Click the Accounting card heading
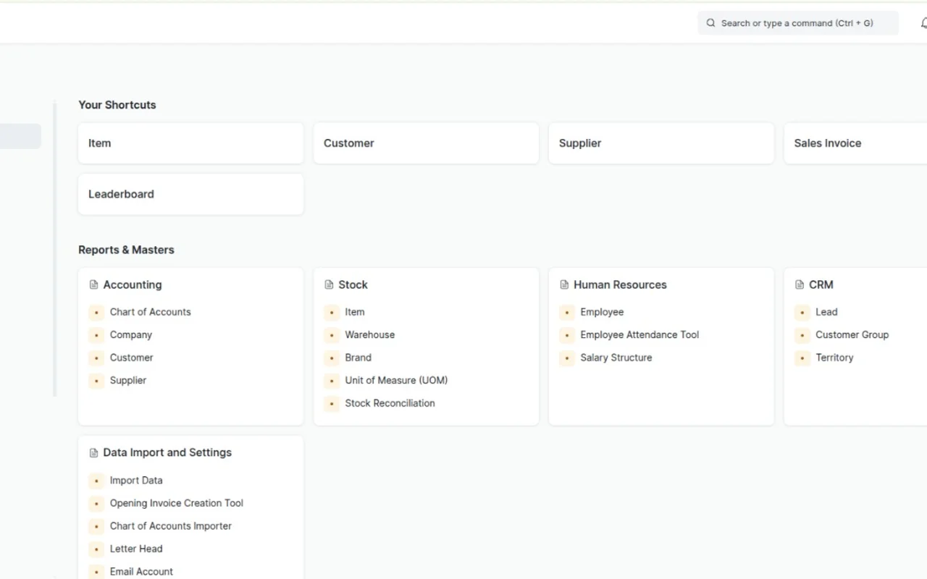 pos(133,285)
